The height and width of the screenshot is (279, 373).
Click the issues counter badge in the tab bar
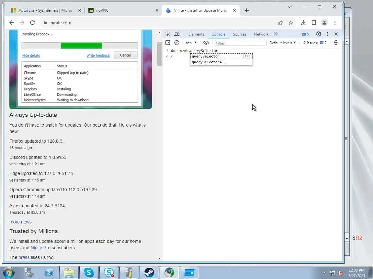pos(305,35)
